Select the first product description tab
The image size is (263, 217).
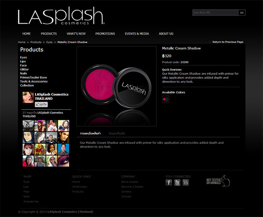[90, 133]
